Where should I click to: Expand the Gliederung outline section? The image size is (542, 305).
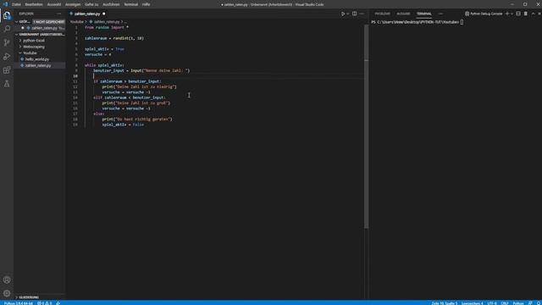click(x=28, y=297)
